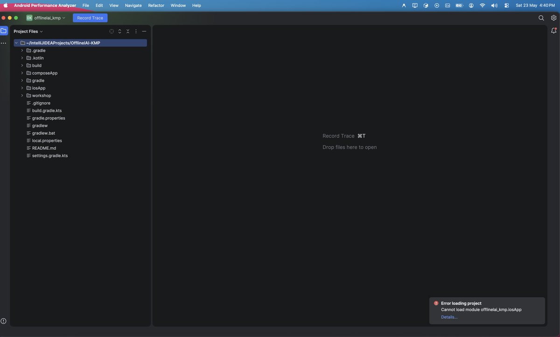560x337 pixels.
Task: Click the battery status icon
Action: pyautogui.click(x=459, y=5)
